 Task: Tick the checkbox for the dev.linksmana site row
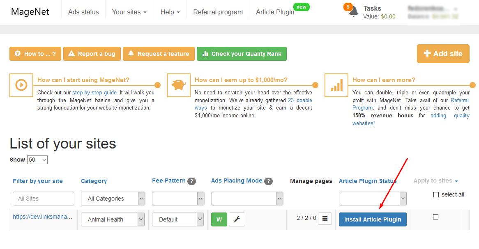click(435, 217)
